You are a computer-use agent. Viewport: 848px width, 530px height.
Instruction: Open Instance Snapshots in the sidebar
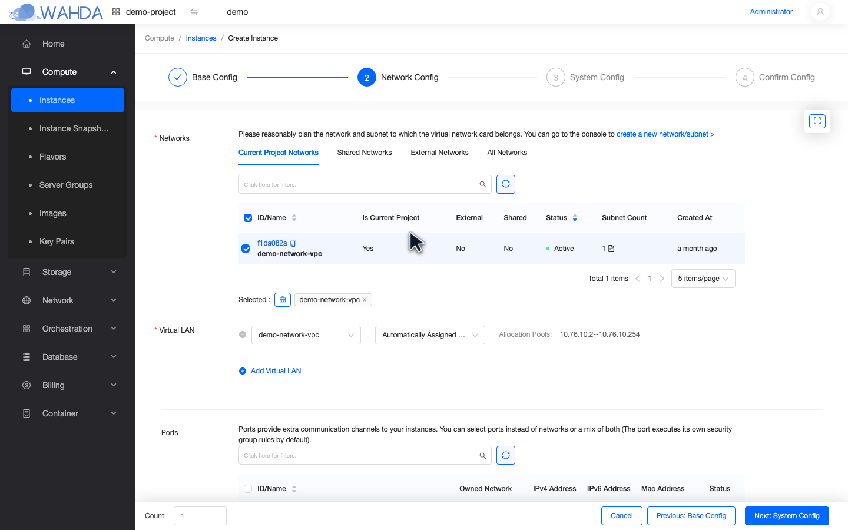point(68,128)
